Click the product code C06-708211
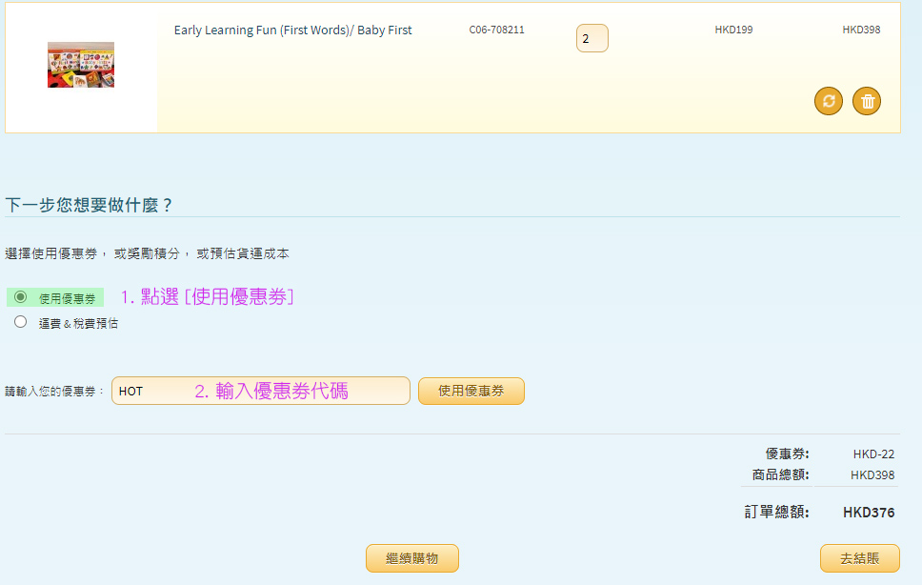 point(496,30)
